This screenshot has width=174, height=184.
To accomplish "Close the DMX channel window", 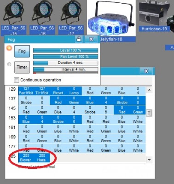I will [146, 71].
